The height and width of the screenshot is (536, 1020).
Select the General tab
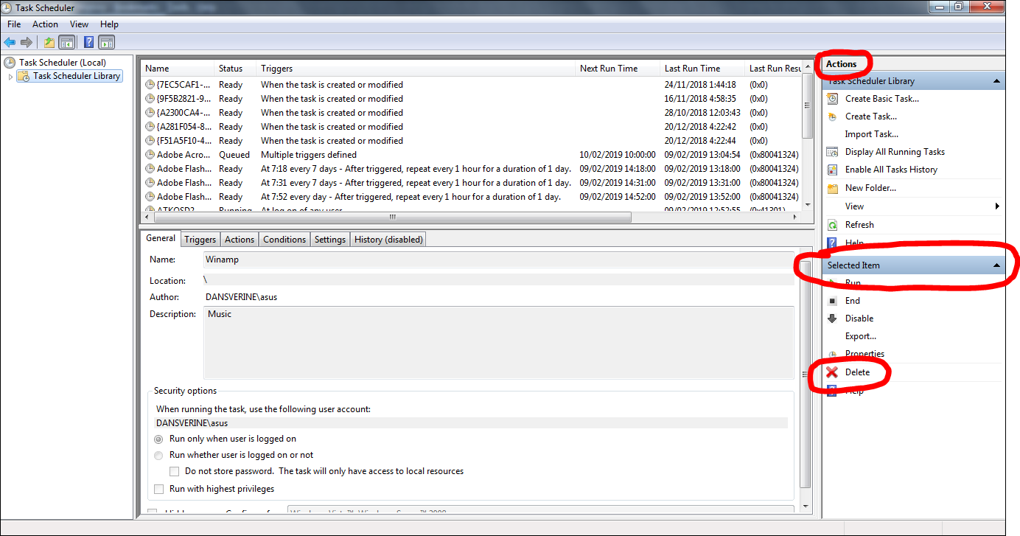[x=160, y=238]
